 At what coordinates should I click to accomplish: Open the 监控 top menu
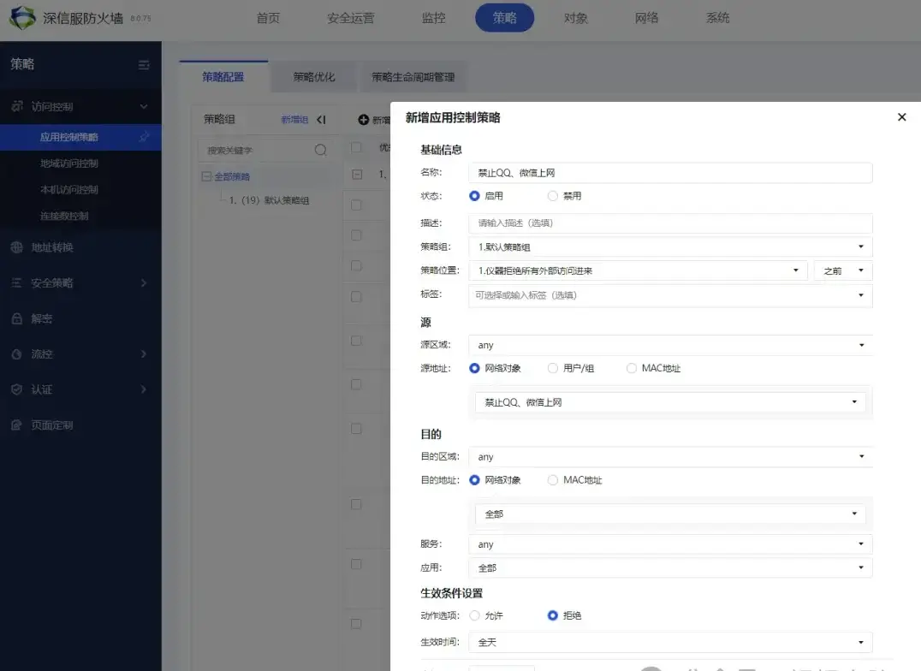(x=433, y=18)
